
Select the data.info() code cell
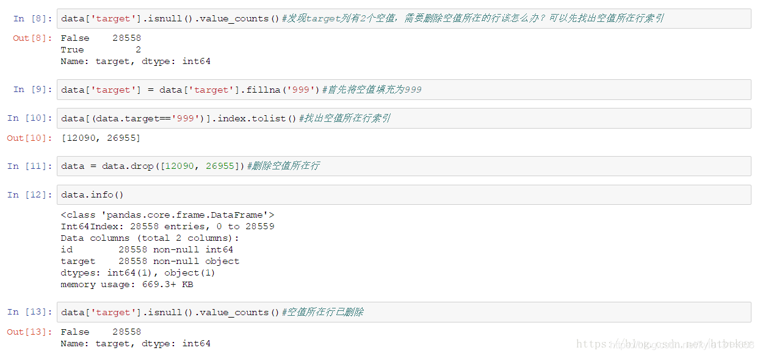pyautogui.click(x=404, y=194)
